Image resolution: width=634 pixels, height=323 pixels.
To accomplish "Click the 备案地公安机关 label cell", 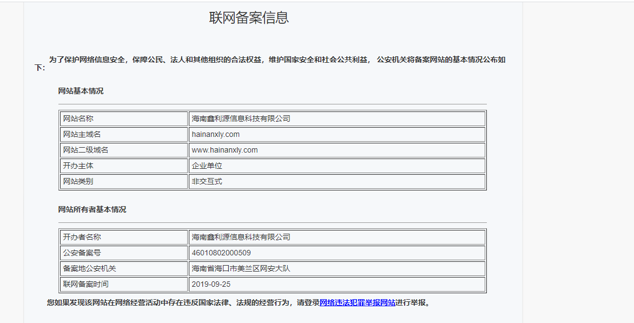I will (89, 268).
